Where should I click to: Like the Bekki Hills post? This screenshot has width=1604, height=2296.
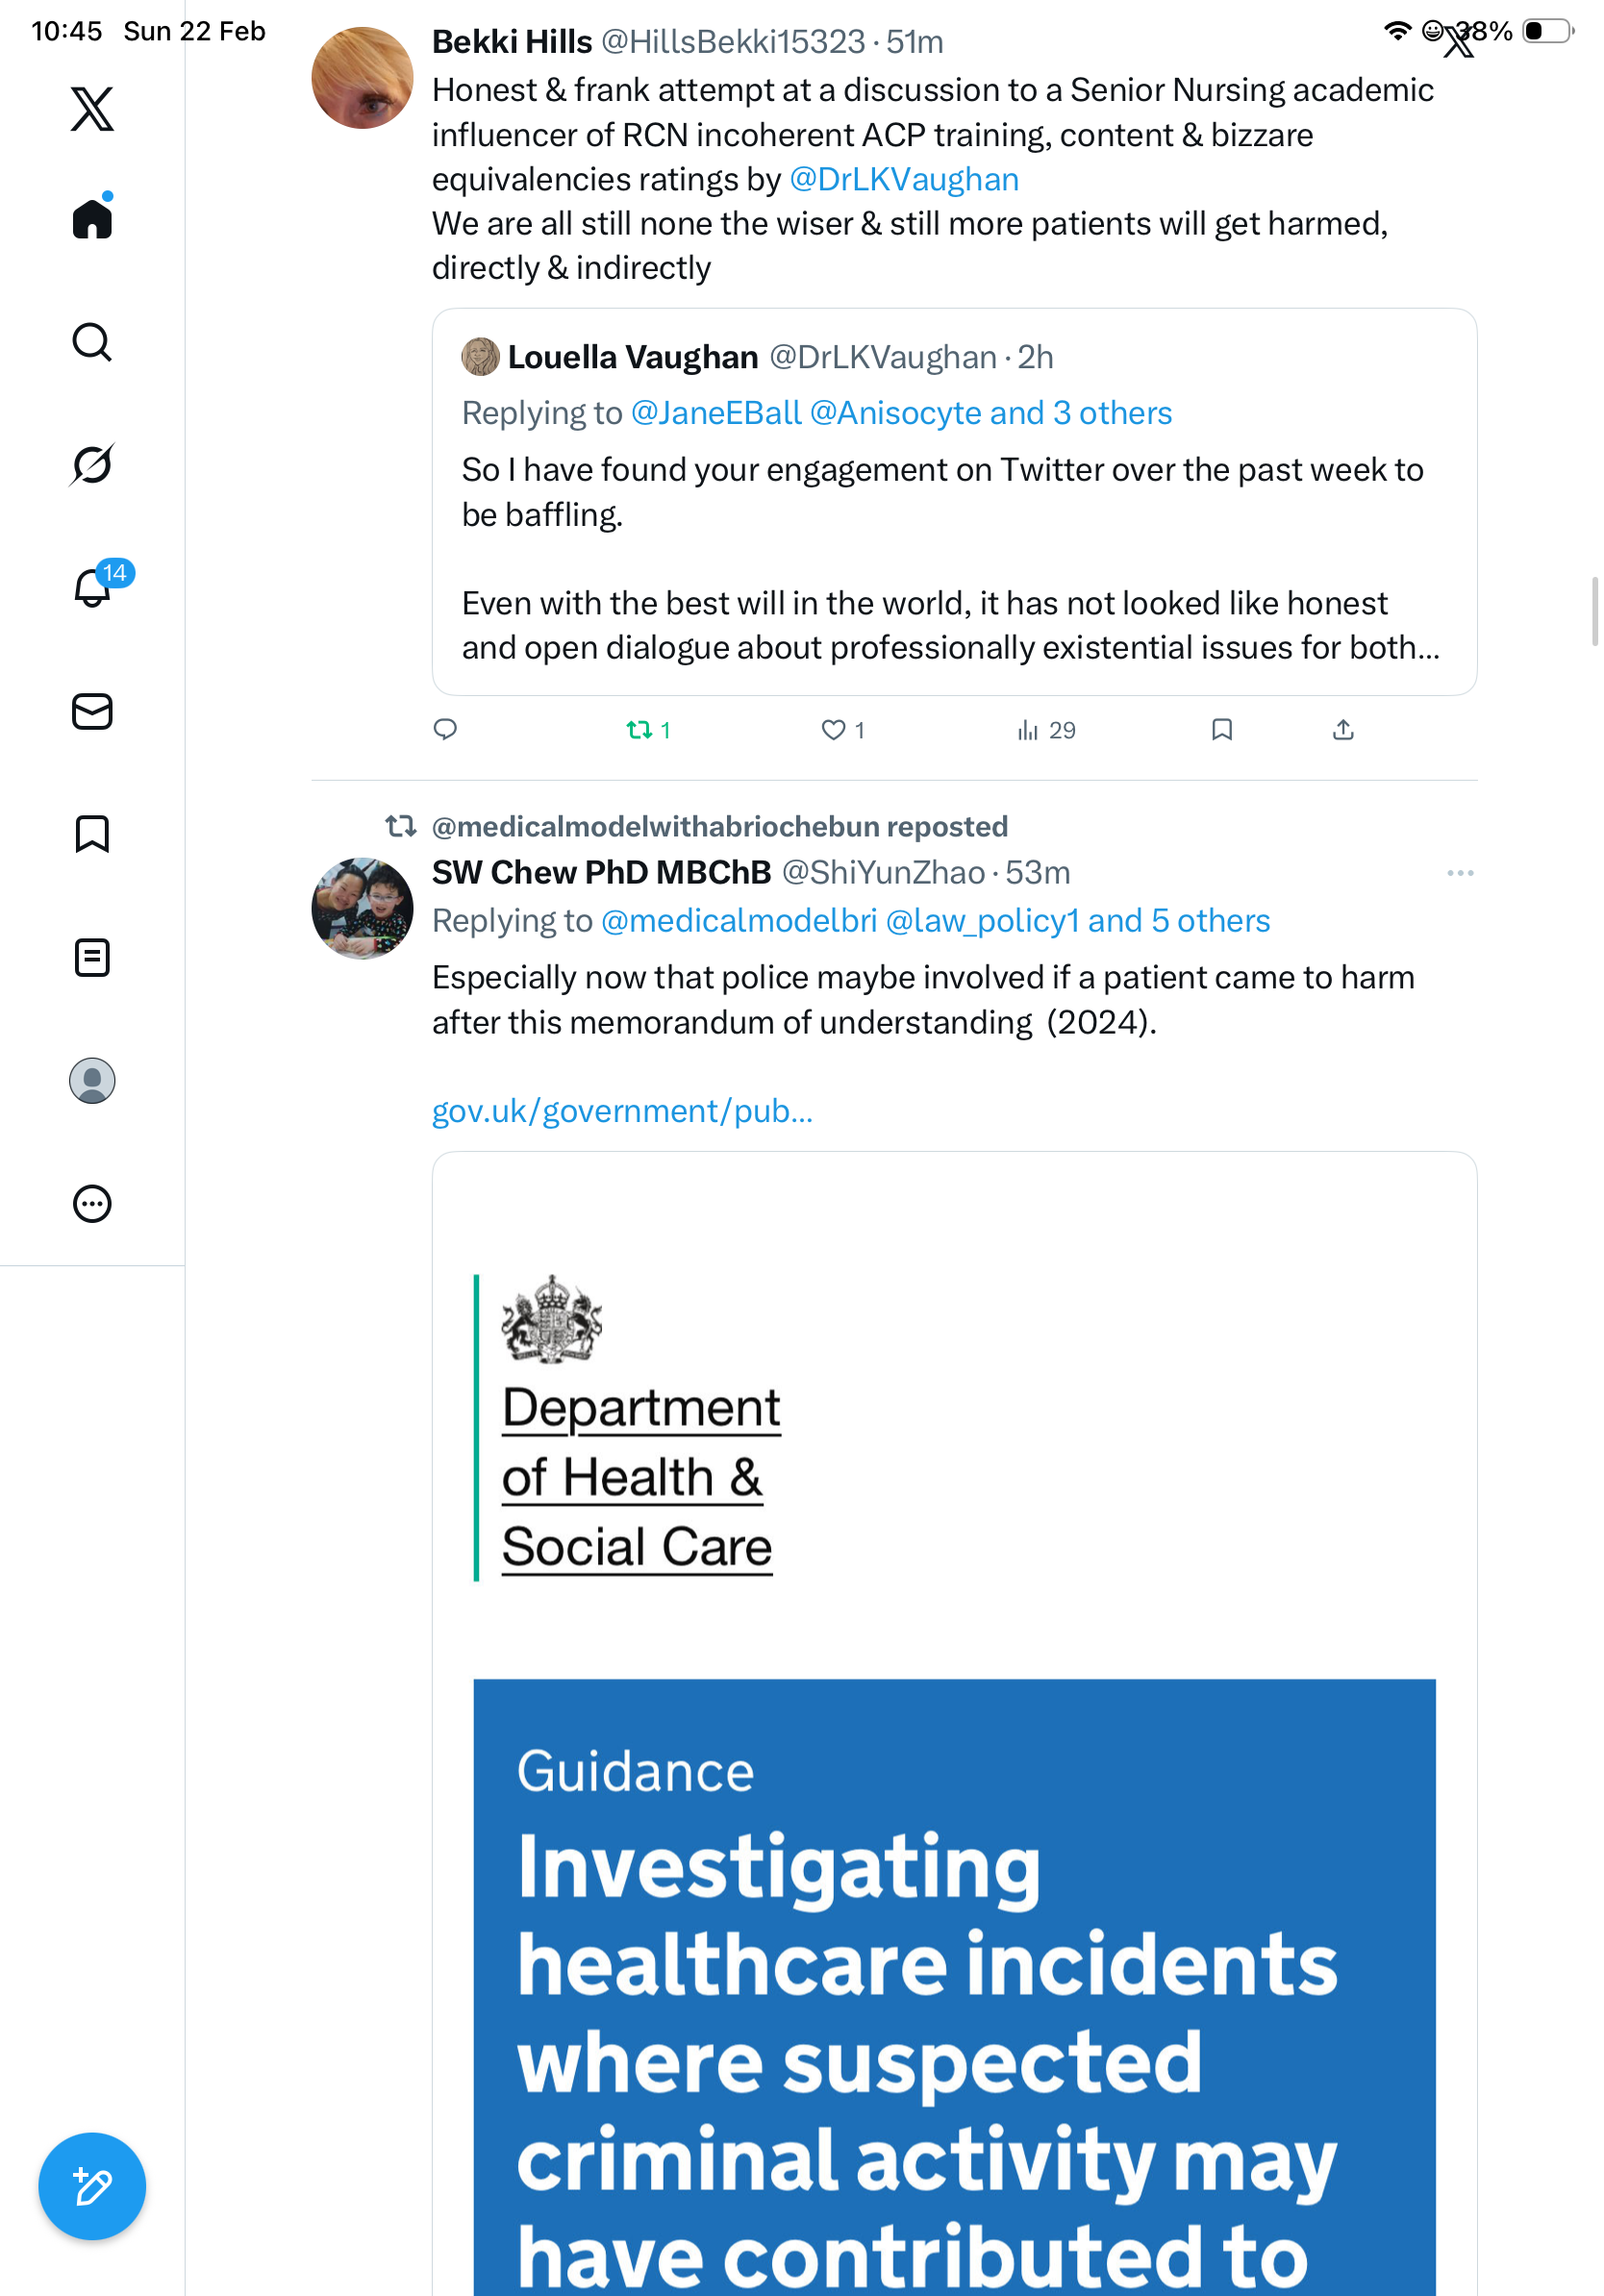pos(833,730)
